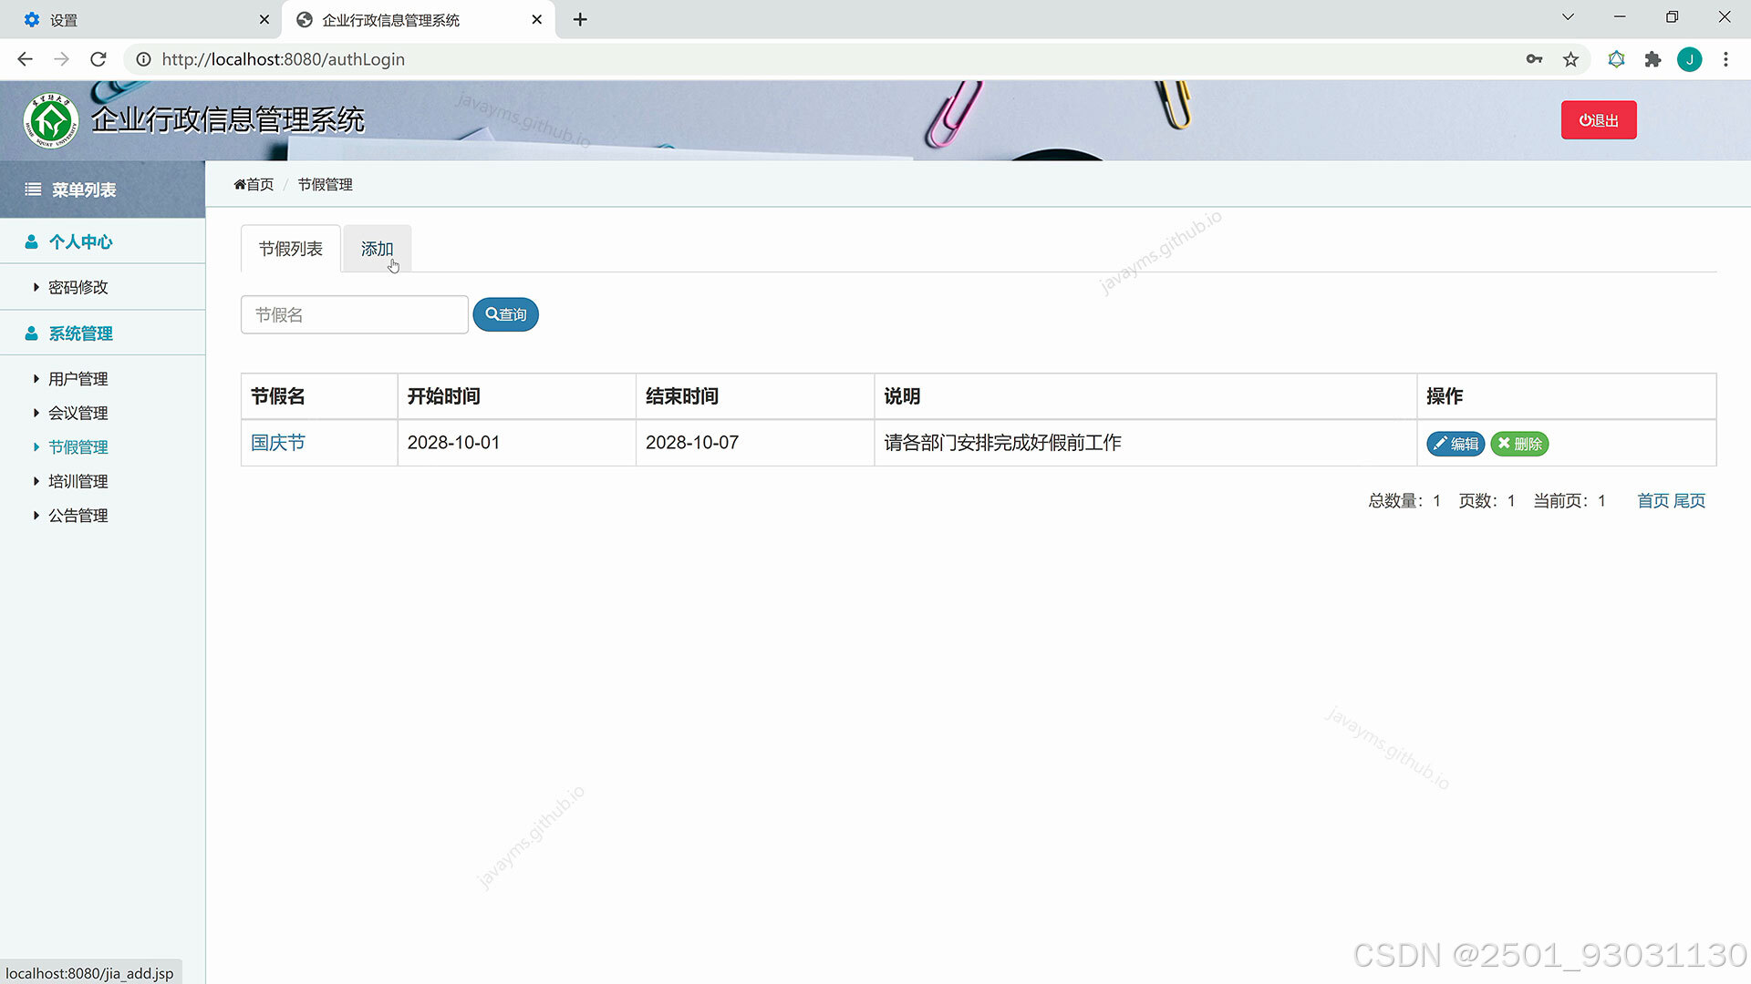This screenshot has height=984, width=1751.
Task: Open 会议管理 in sidebar
Action: pos(78,413)
